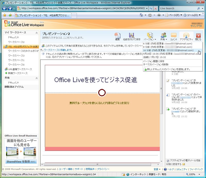This screenshot has width=206, height=178.
Task: Click Add to Favorites star-plus icon
Action: pos(10,15)
